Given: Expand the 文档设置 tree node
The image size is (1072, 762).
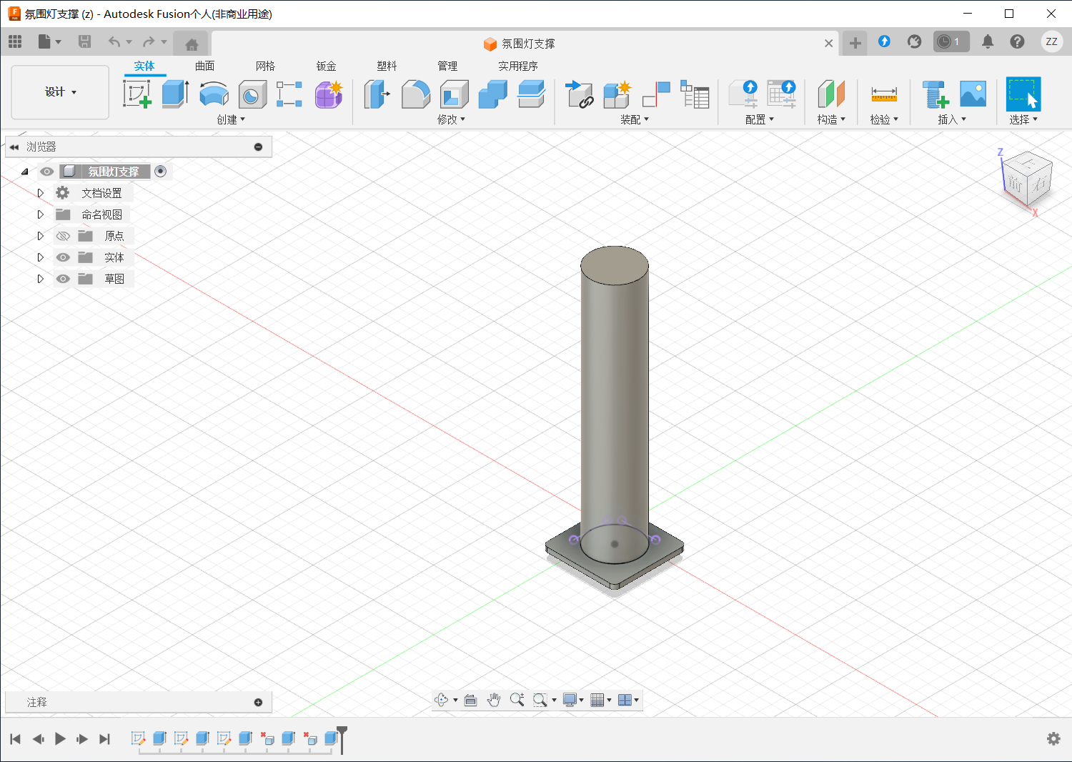Looking at the screenshot, I should pos(41,193).
